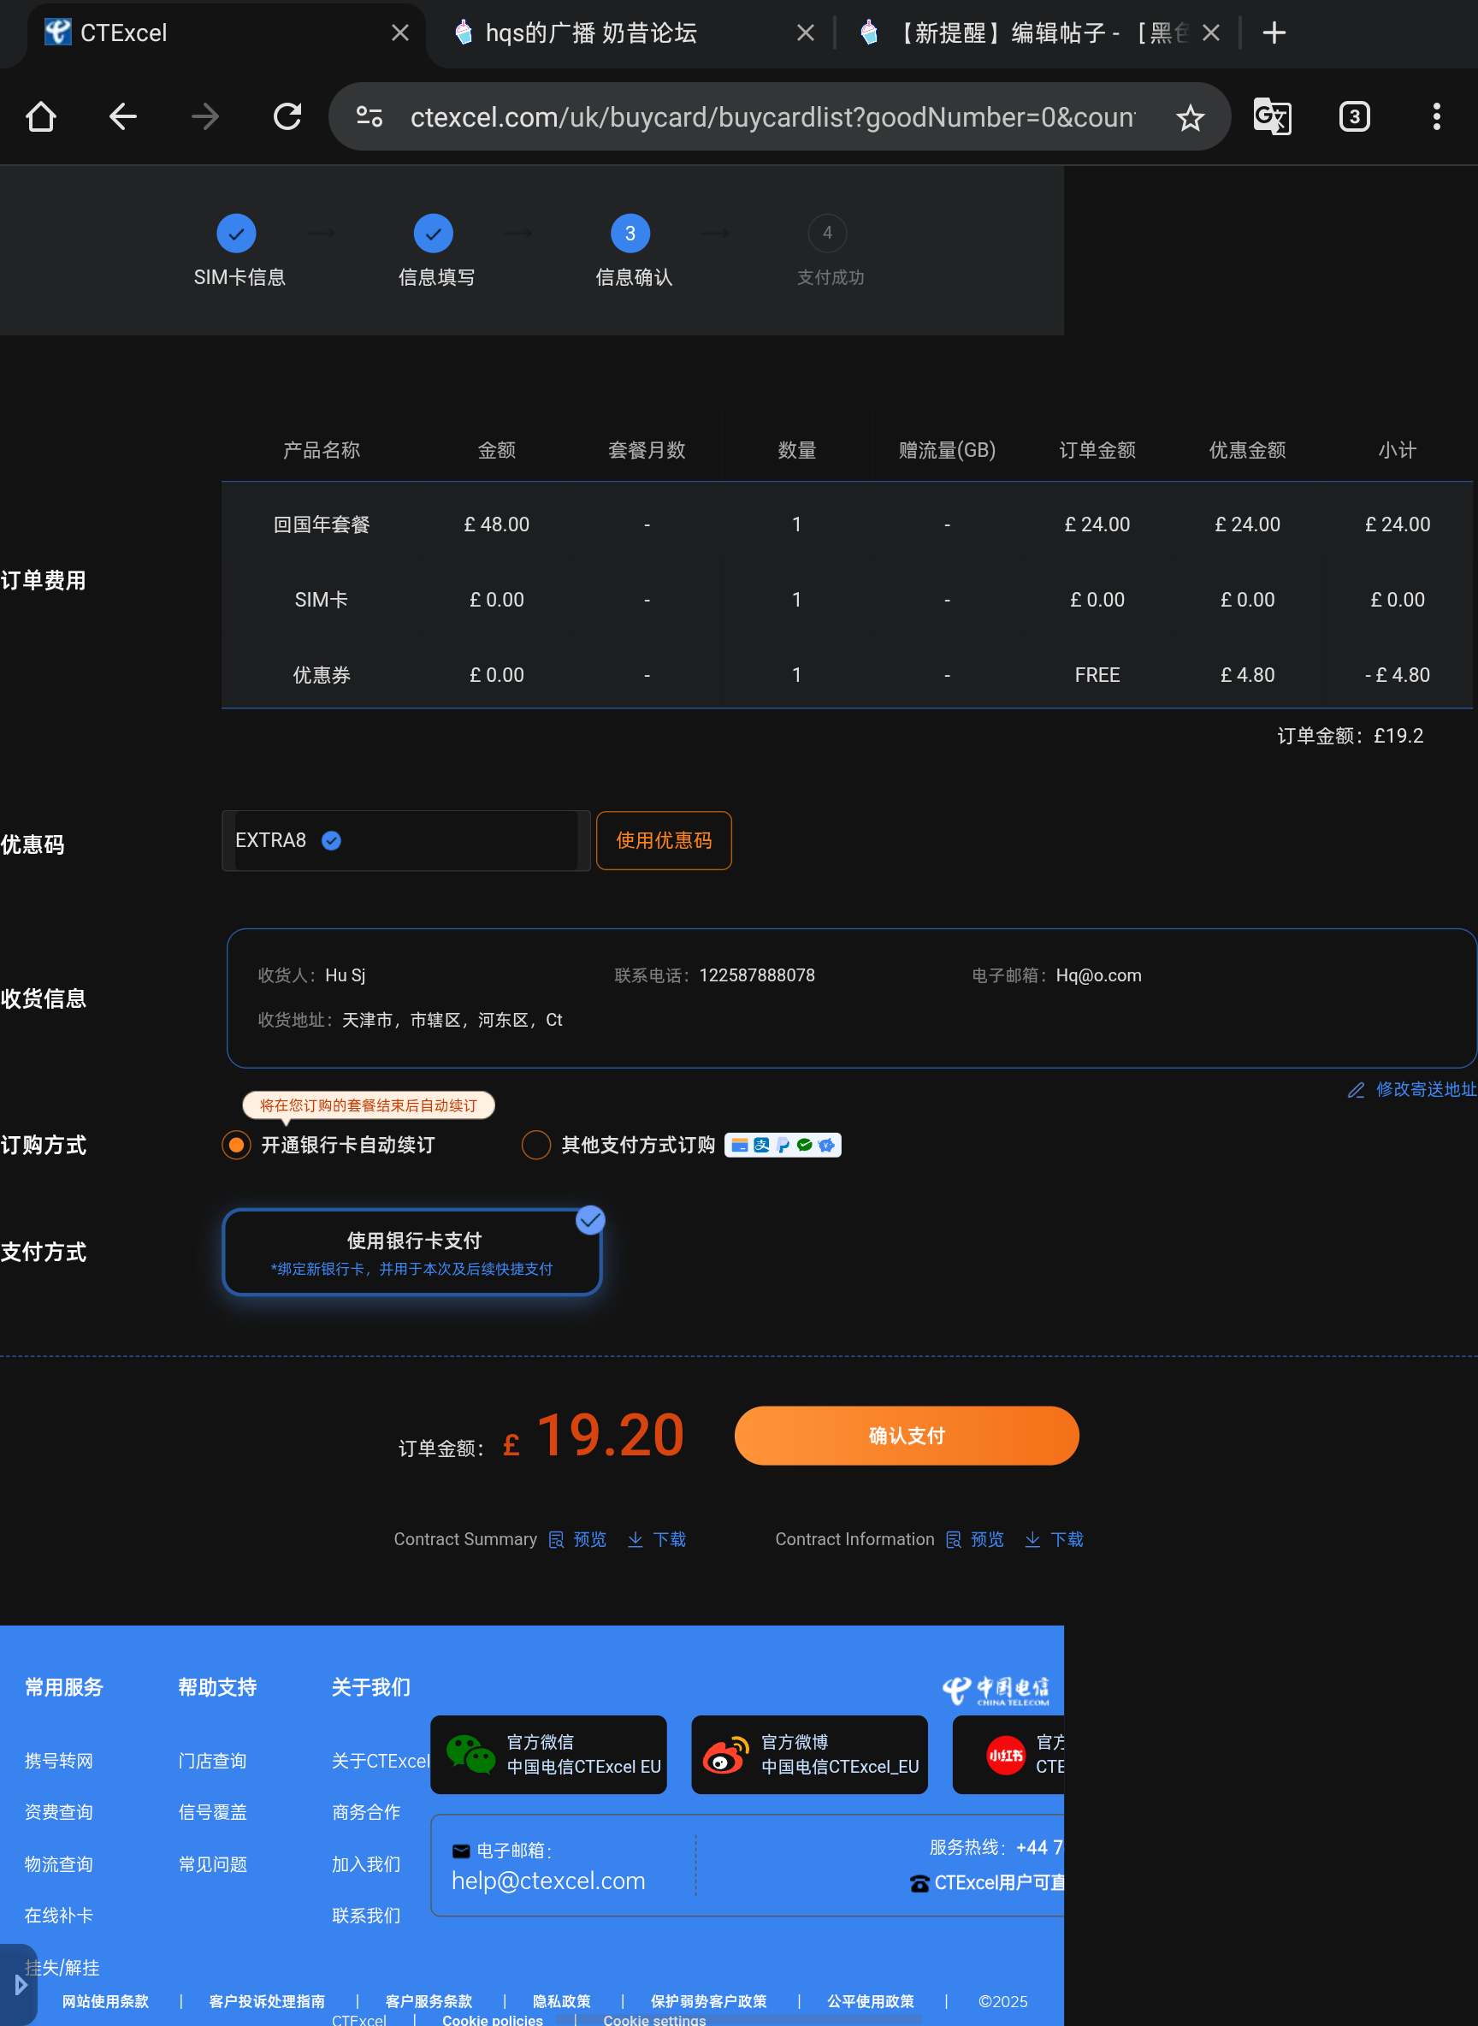Select the PayPal payment icon

[x=783, y=1146]
